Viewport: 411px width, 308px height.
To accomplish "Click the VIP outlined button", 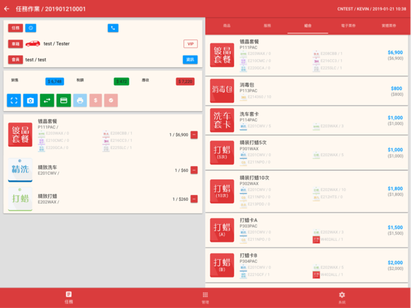I will pyautogui.click(x=190, y=44).
